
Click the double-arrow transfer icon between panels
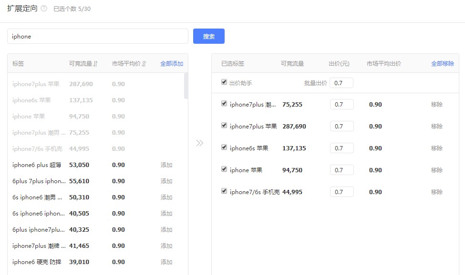200,143
